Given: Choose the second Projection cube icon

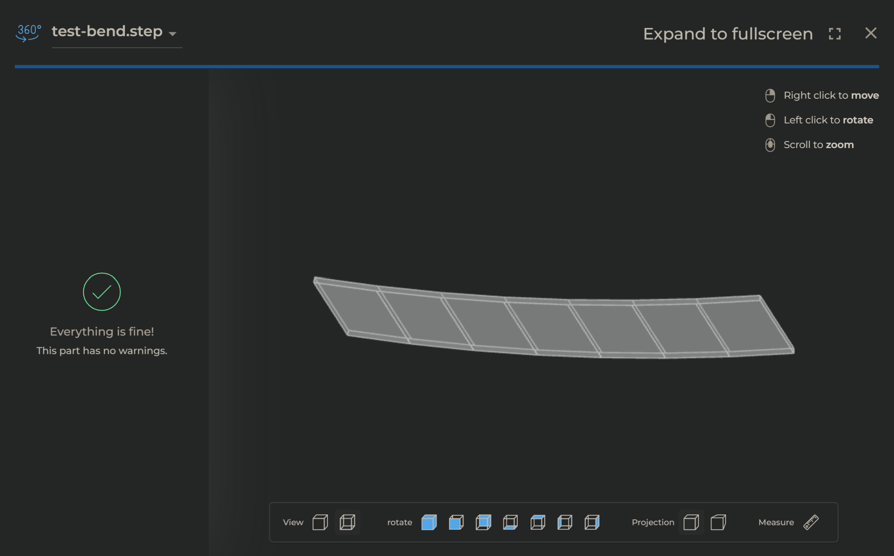Looking at the screenshot, I should point(718,522).
